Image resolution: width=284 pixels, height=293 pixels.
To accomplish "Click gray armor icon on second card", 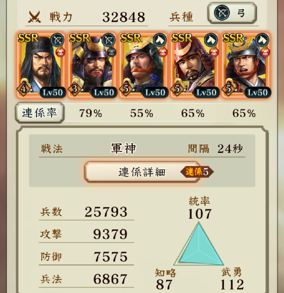I will [112, 52].
